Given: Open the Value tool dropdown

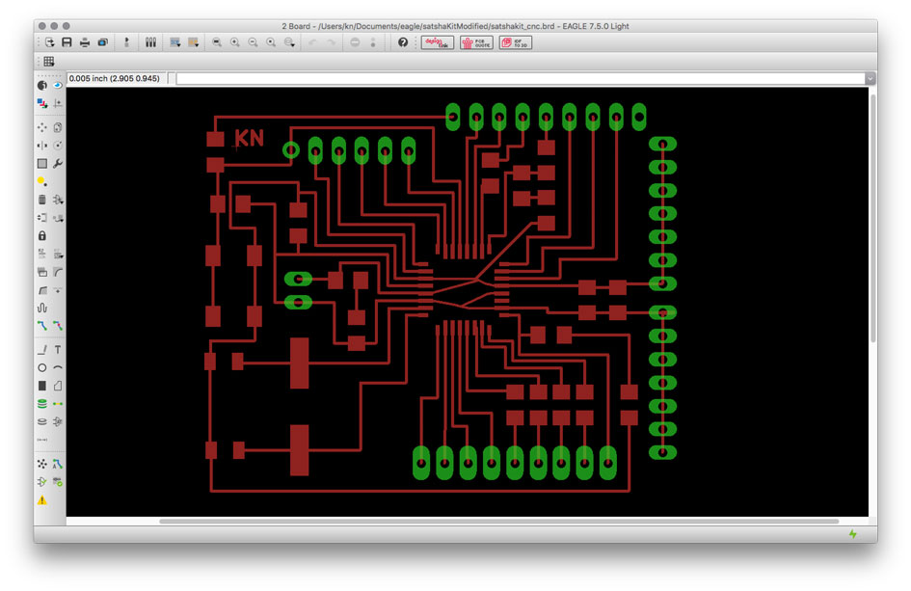Looking at the screenshot, I should point(58,254).
